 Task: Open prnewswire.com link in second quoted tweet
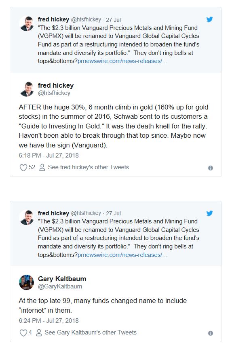pyautogui.click(x=122, y=255)
